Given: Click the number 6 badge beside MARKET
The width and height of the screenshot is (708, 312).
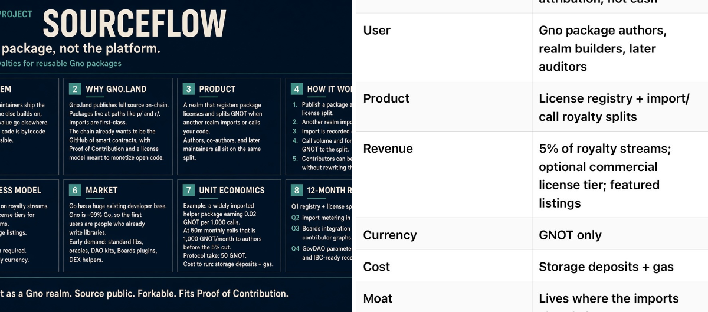Looking at the screenshot, I should click(75, 191).
